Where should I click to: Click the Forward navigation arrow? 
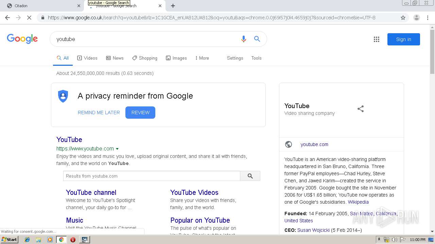click(18, 18)
